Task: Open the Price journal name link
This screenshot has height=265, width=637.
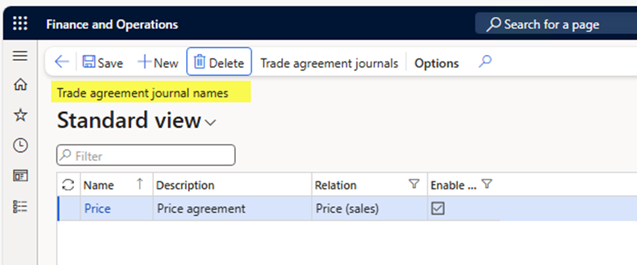Action: point(98,209)
